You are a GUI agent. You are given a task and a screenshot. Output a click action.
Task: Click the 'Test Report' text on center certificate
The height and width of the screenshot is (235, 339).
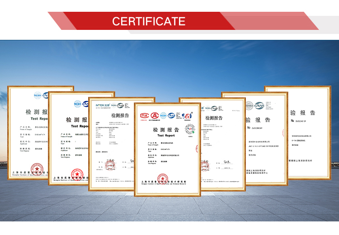click(x=165, y=135)
